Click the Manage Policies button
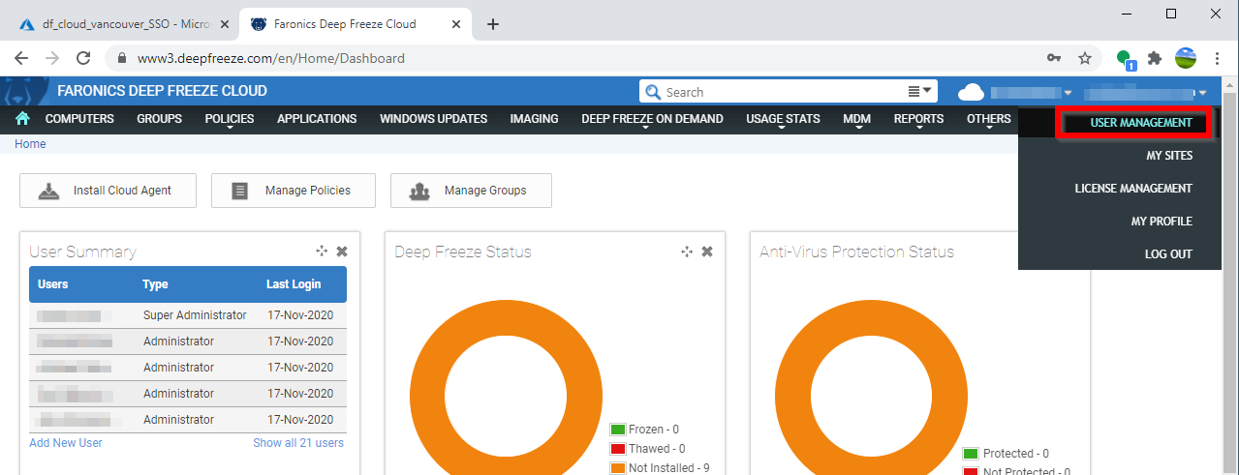The height and width of the screenshot is (475, 1239). 294,191
